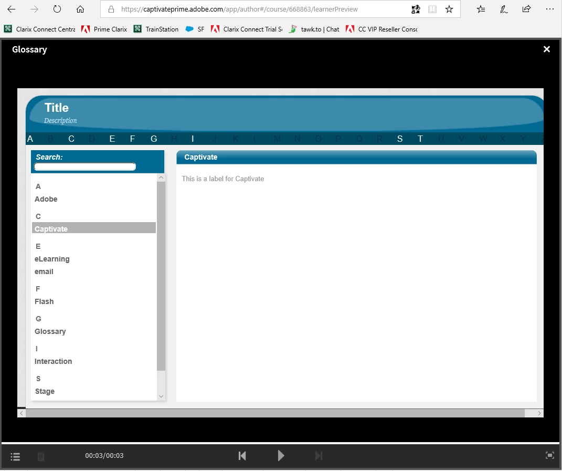Viewport: 562px width, 471px height.
Task: Go forward in the browser
Action: pyautogui.click(x=35, y=9)
